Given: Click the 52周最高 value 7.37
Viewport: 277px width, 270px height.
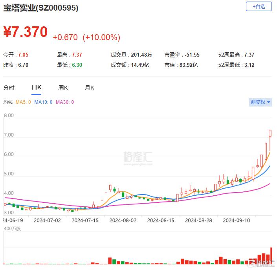Looking at the screenshot, I should click(249, 55).
